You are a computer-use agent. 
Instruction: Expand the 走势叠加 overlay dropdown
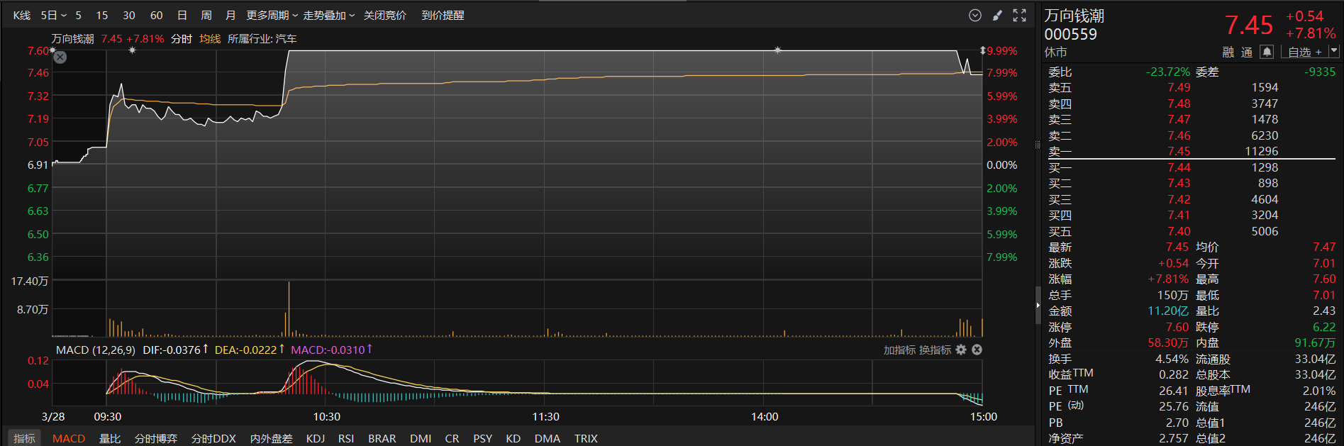(x=329, y=15)
